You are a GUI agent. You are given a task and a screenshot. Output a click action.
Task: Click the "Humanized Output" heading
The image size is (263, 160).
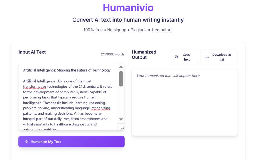(x=144, y=55)
